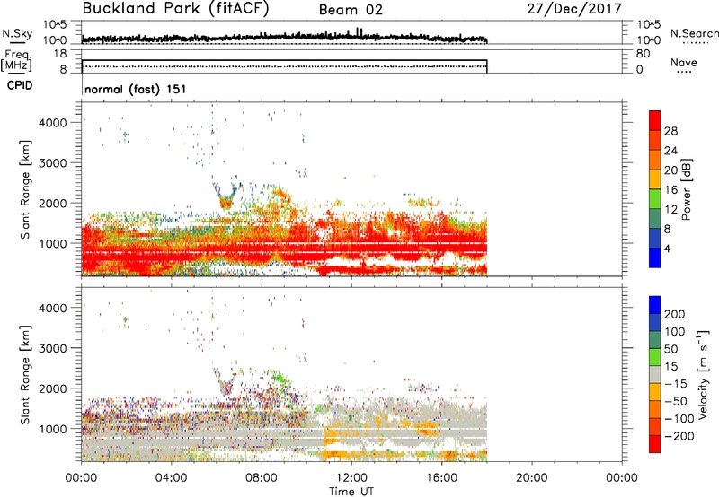Click the '10^5' label on right of noise panel
The width and height of the screenshot is (719, 497).
648,24
